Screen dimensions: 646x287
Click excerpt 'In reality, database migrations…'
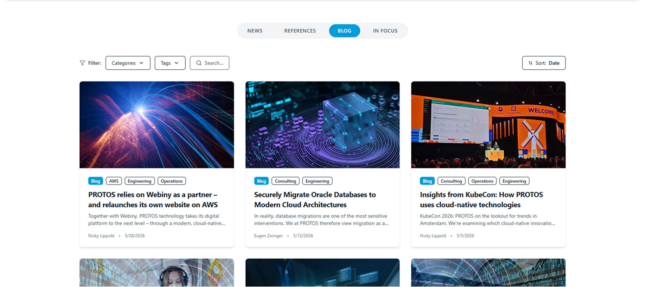pos(321,220)
